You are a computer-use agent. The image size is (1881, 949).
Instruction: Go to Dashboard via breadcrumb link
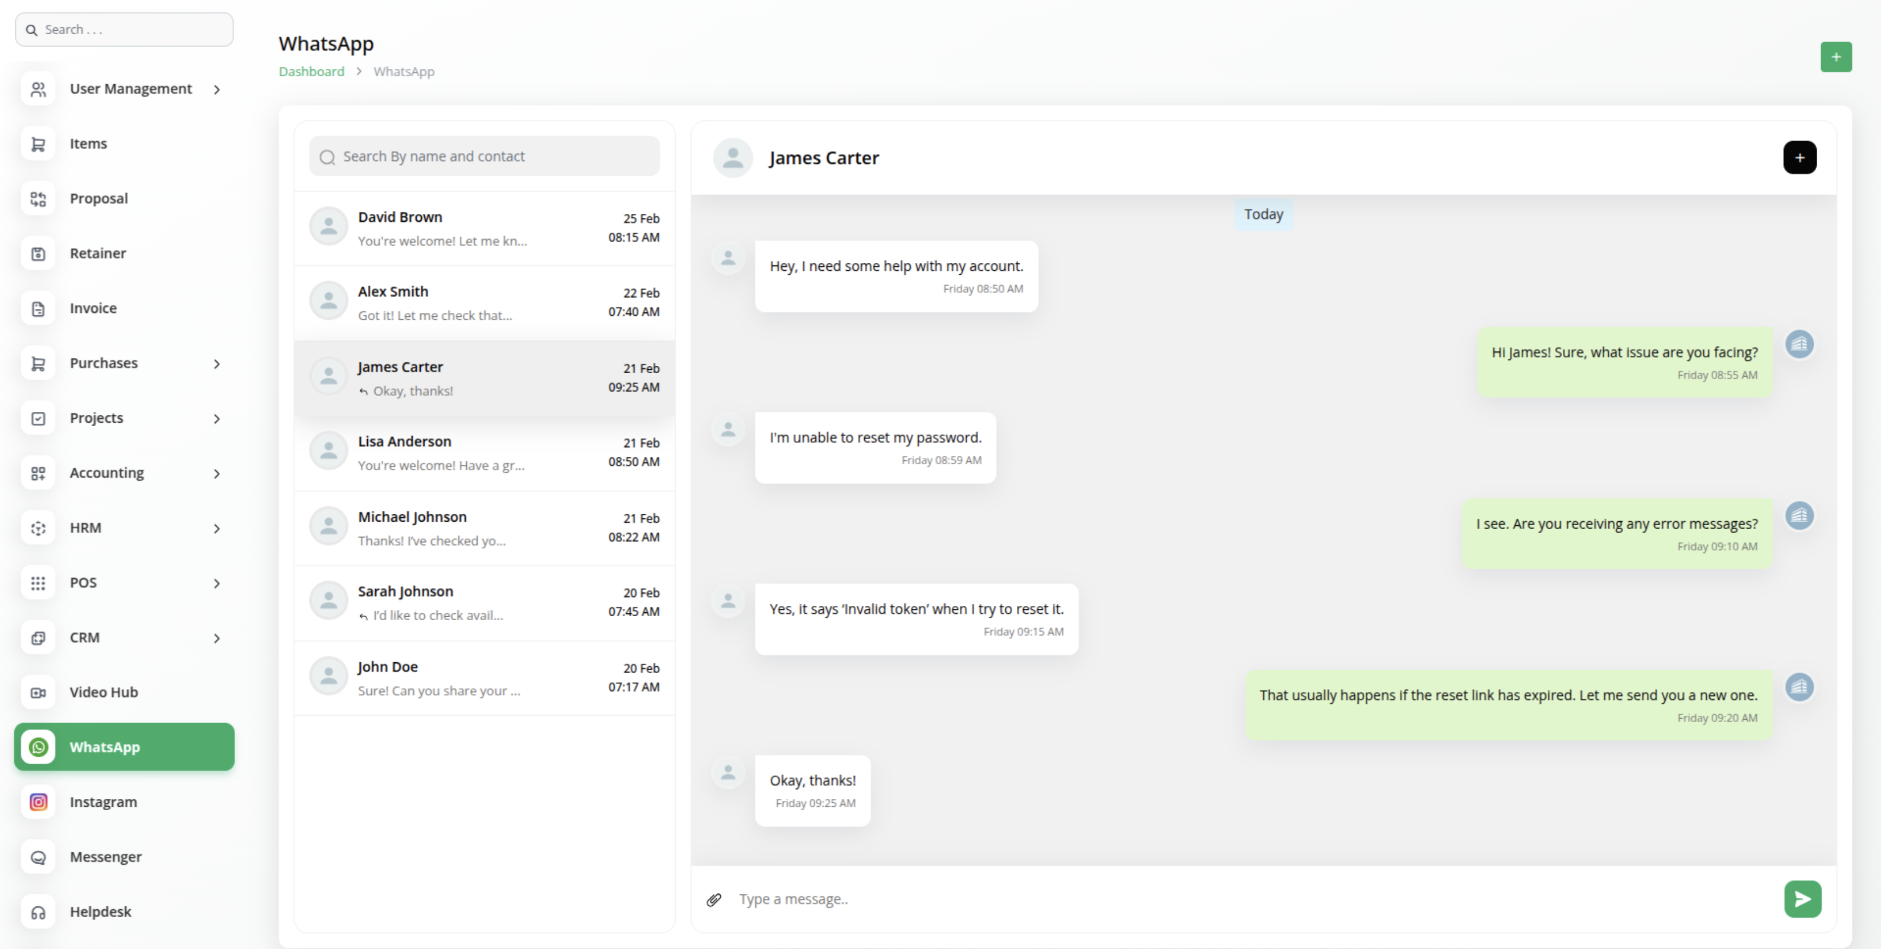coord(311,72)
